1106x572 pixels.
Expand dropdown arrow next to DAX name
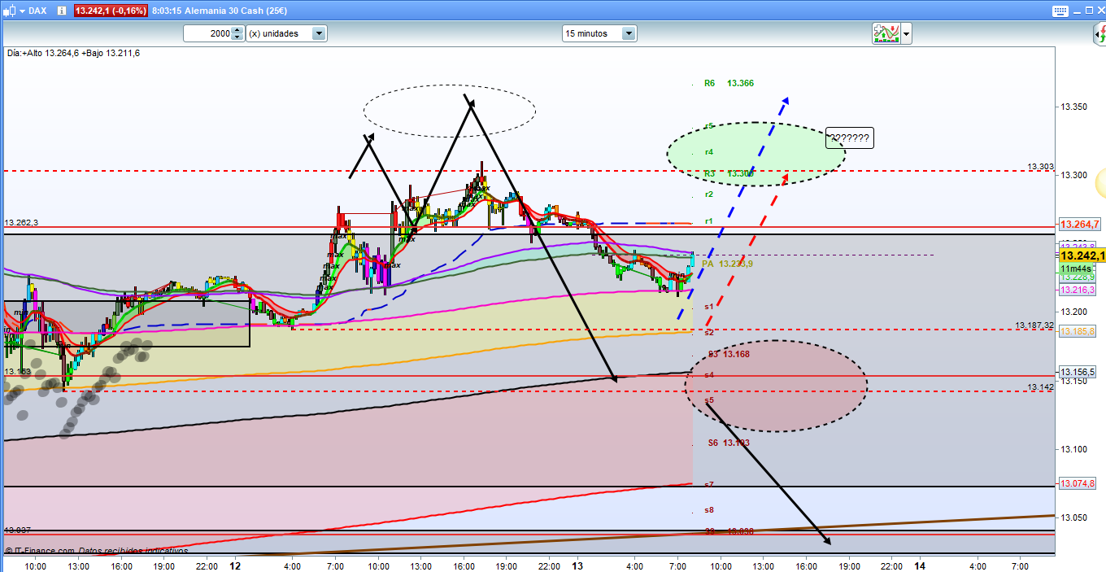click(x=20, y=11)
